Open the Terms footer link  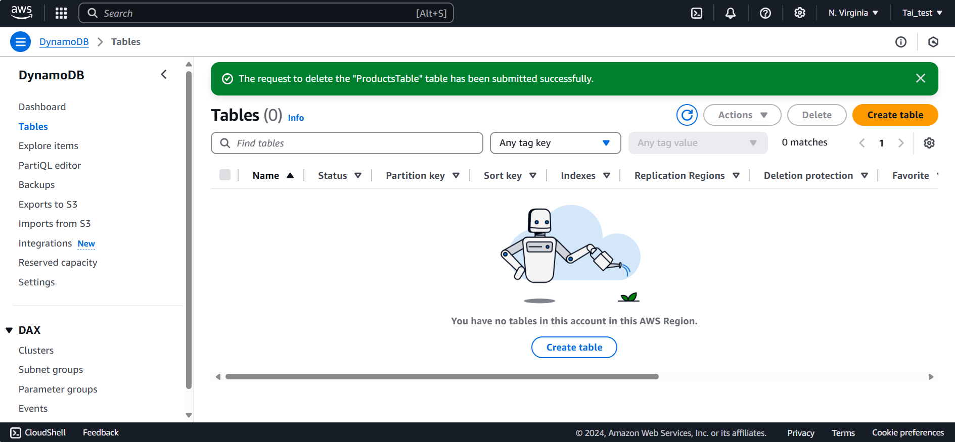coord(843,433)
